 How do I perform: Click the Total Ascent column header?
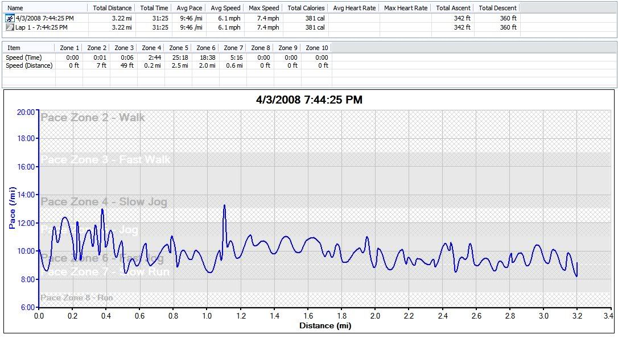pos(452,8)
